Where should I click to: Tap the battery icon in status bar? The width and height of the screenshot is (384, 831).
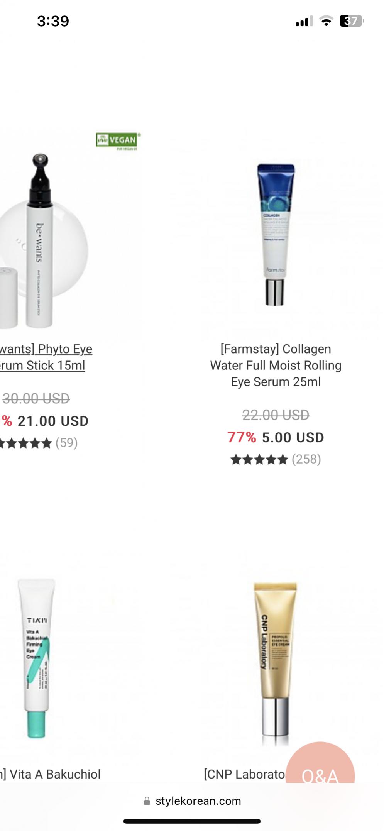(352, 21)
